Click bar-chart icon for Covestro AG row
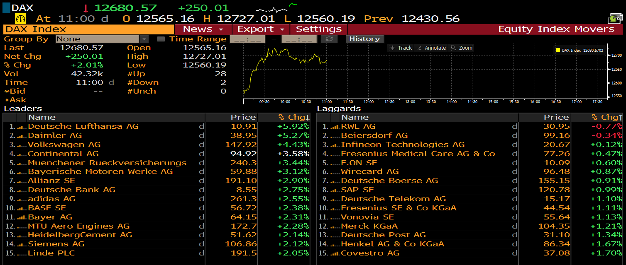The height and width of the screenshot is (265, 626). [x=335, y=253]
